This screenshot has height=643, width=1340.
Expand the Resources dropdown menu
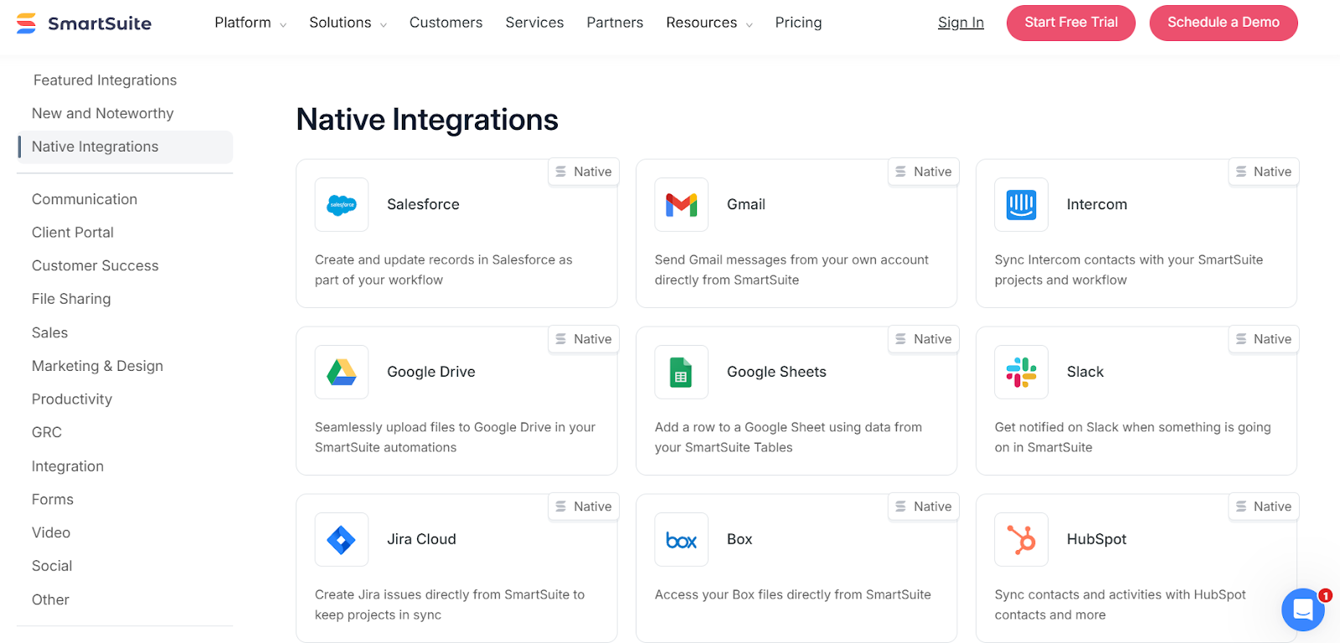click(709, 23)
